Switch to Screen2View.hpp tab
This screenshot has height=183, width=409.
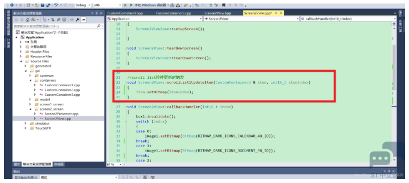click(218, 13)
